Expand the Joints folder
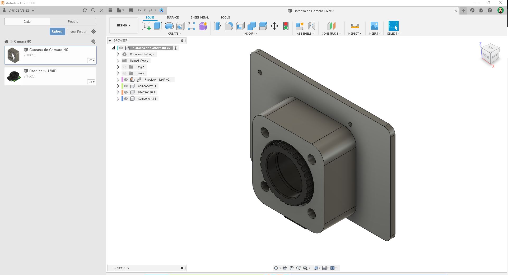Image resolution: width=508 pixels, height=275 pixels. [118, 73]
